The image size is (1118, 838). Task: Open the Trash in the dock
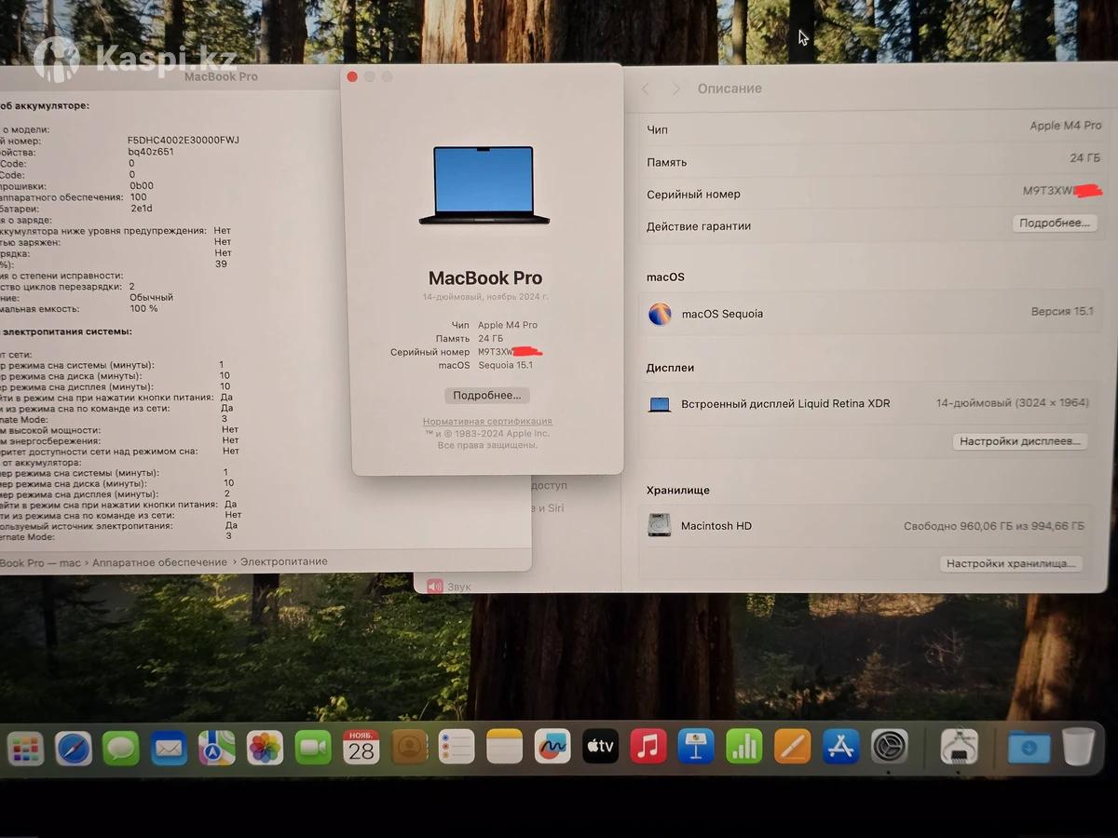tap(1078, 747)
